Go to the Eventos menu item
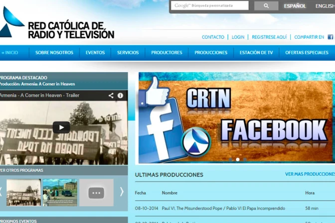The image size is (335, 223). tap(95, 53)
